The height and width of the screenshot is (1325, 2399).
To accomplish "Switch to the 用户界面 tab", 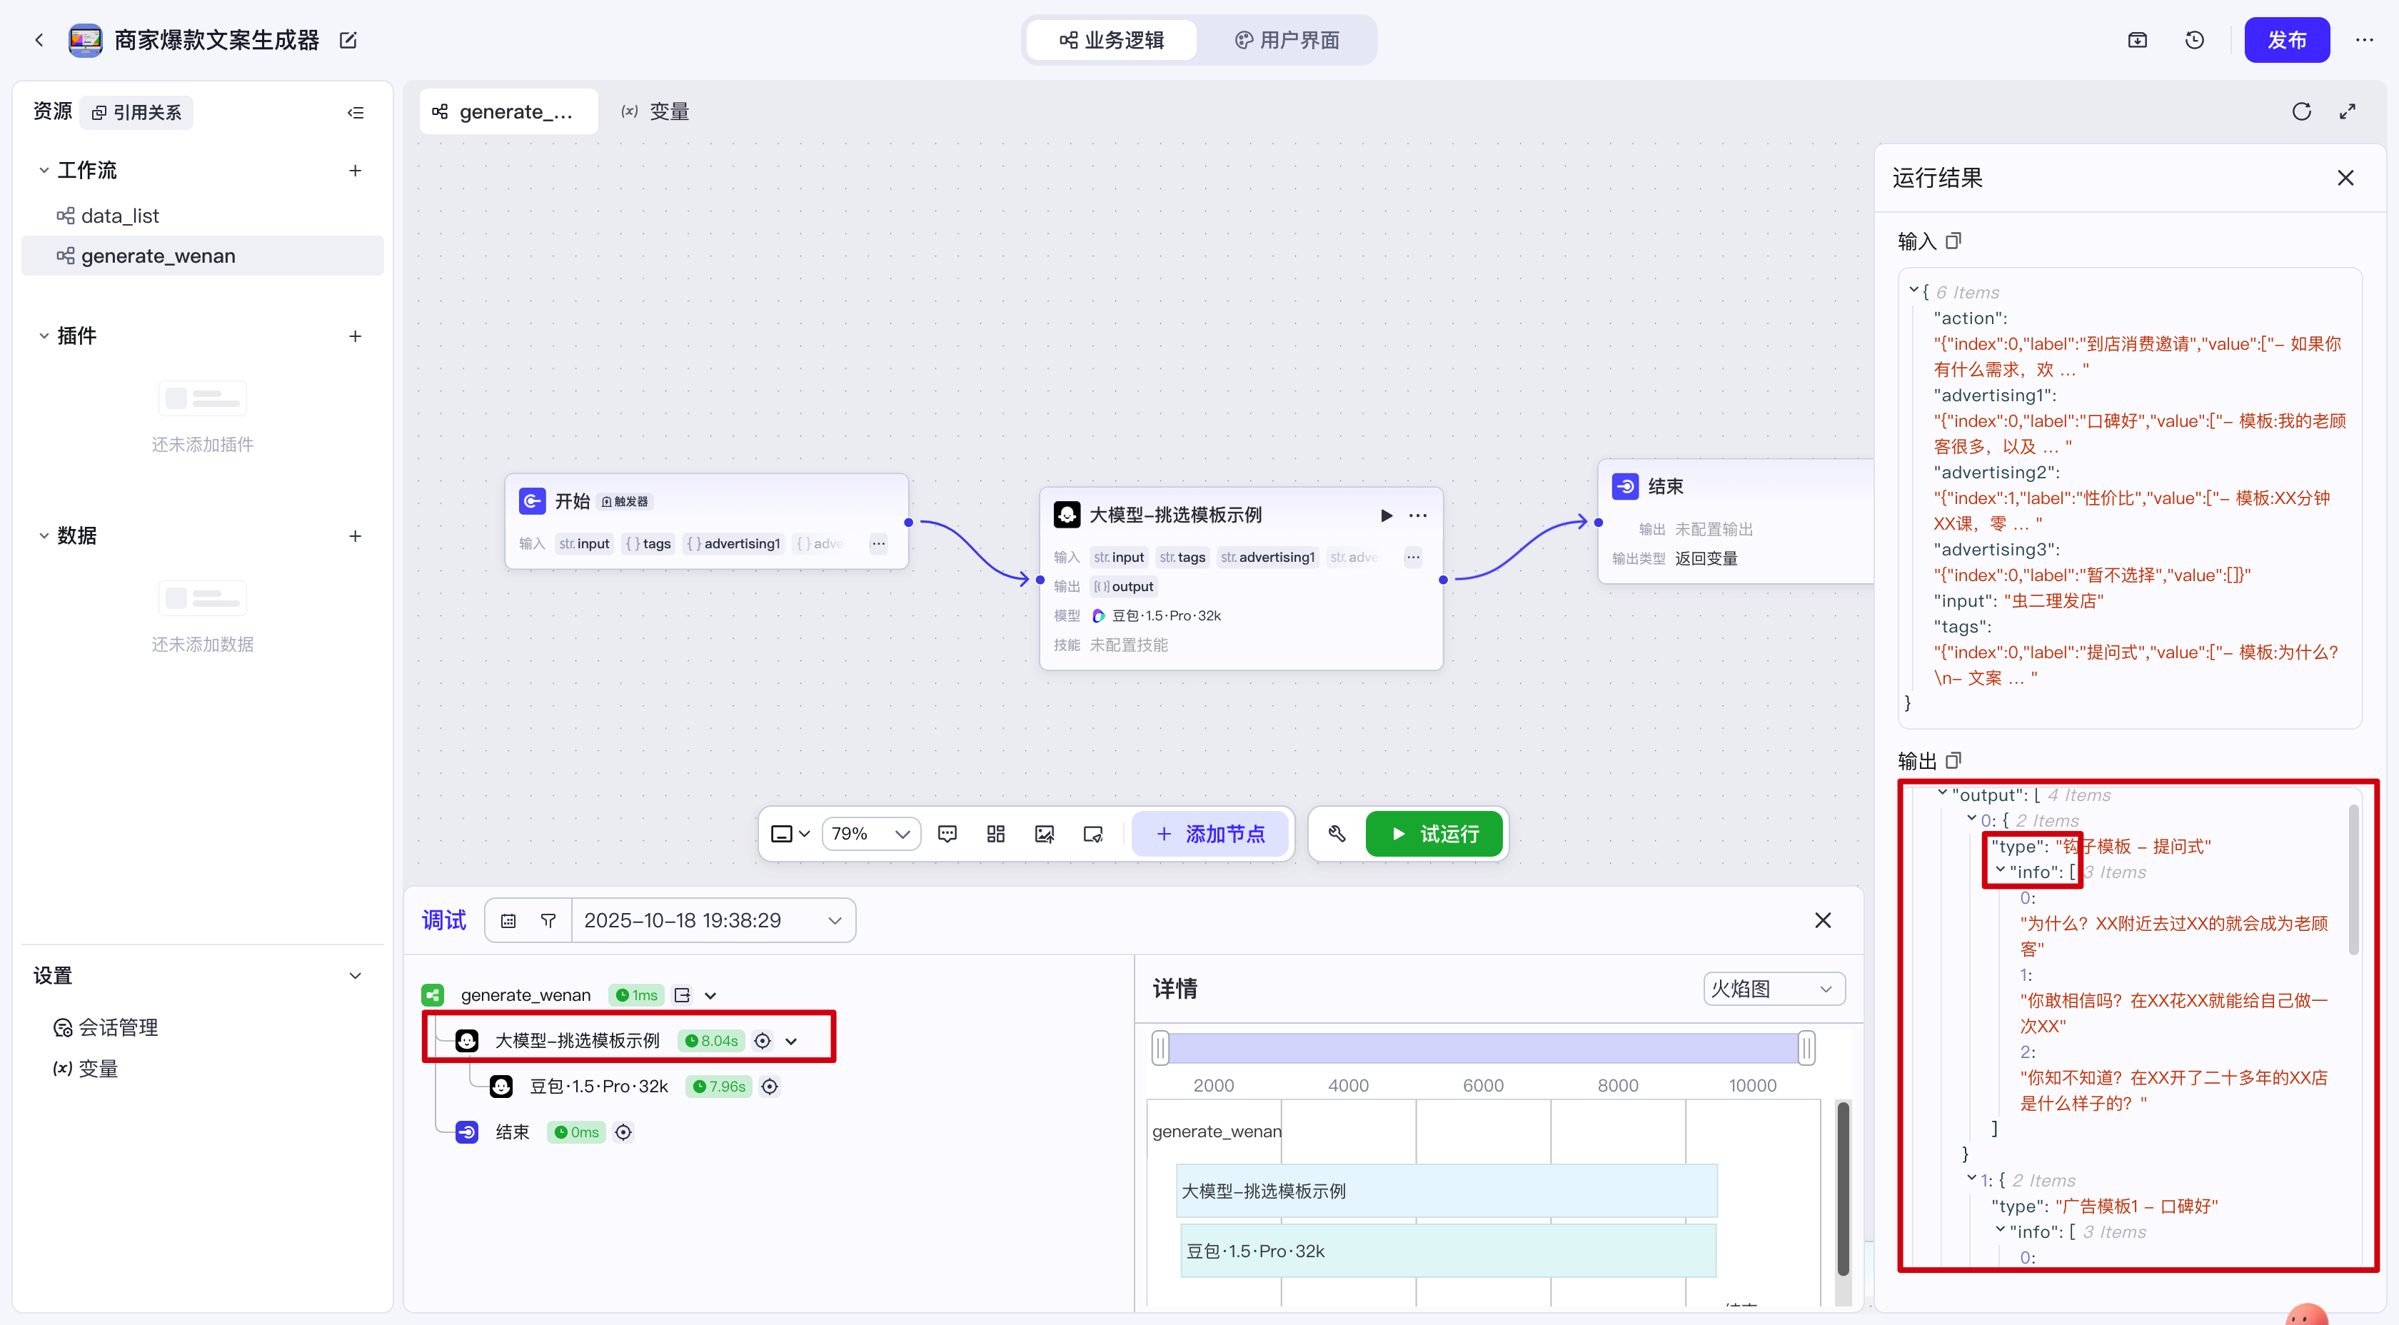I will coord(1287,40).
